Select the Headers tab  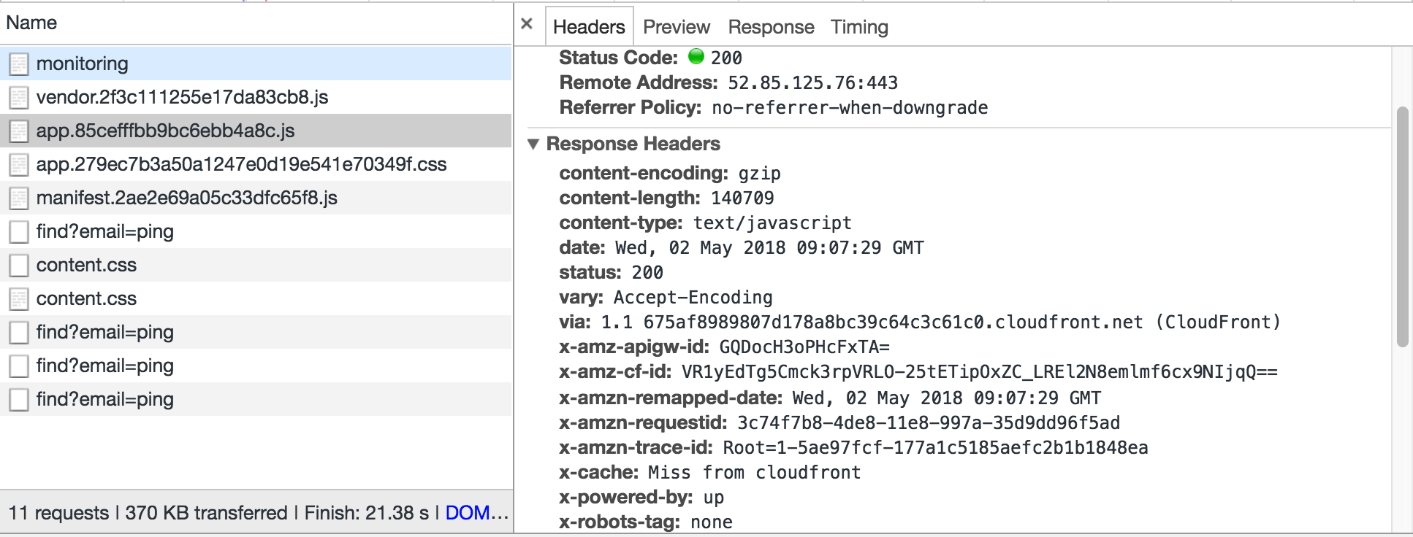pos(589,26)
